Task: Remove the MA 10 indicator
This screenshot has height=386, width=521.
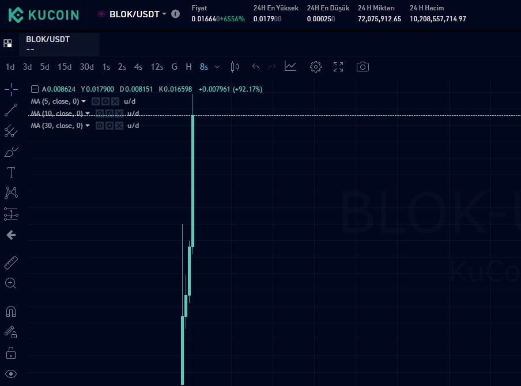Action: coord(119,113)
